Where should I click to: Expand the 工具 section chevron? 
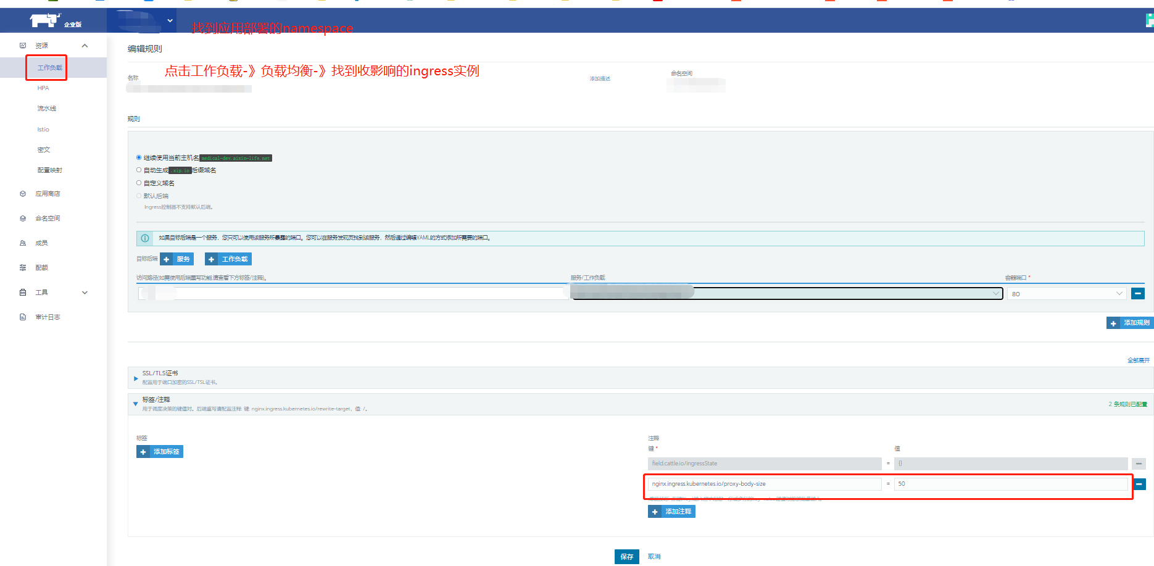point(85,292)
